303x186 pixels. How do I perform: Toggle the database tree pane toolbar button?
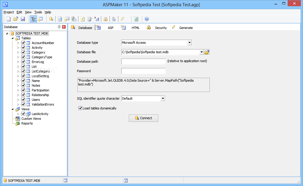pos(33,19)
